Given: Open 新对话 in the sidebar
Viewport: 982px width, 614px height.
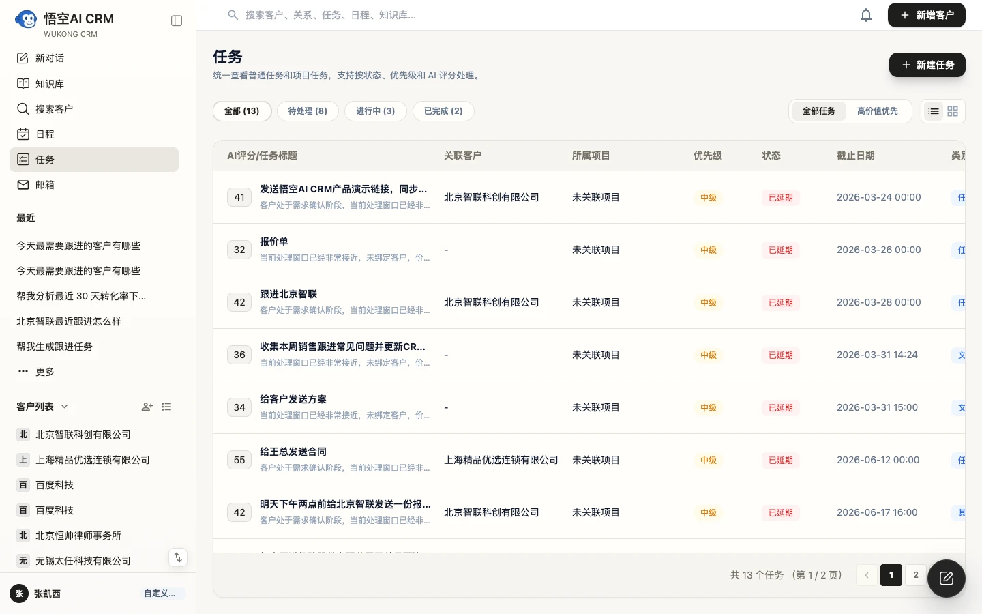Looking at the screenshot, I should point(94,58).
